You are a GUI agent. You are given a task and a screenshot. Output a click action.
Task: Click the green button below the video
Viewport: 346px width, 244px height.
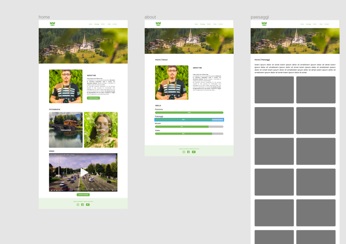coord(83,195)
